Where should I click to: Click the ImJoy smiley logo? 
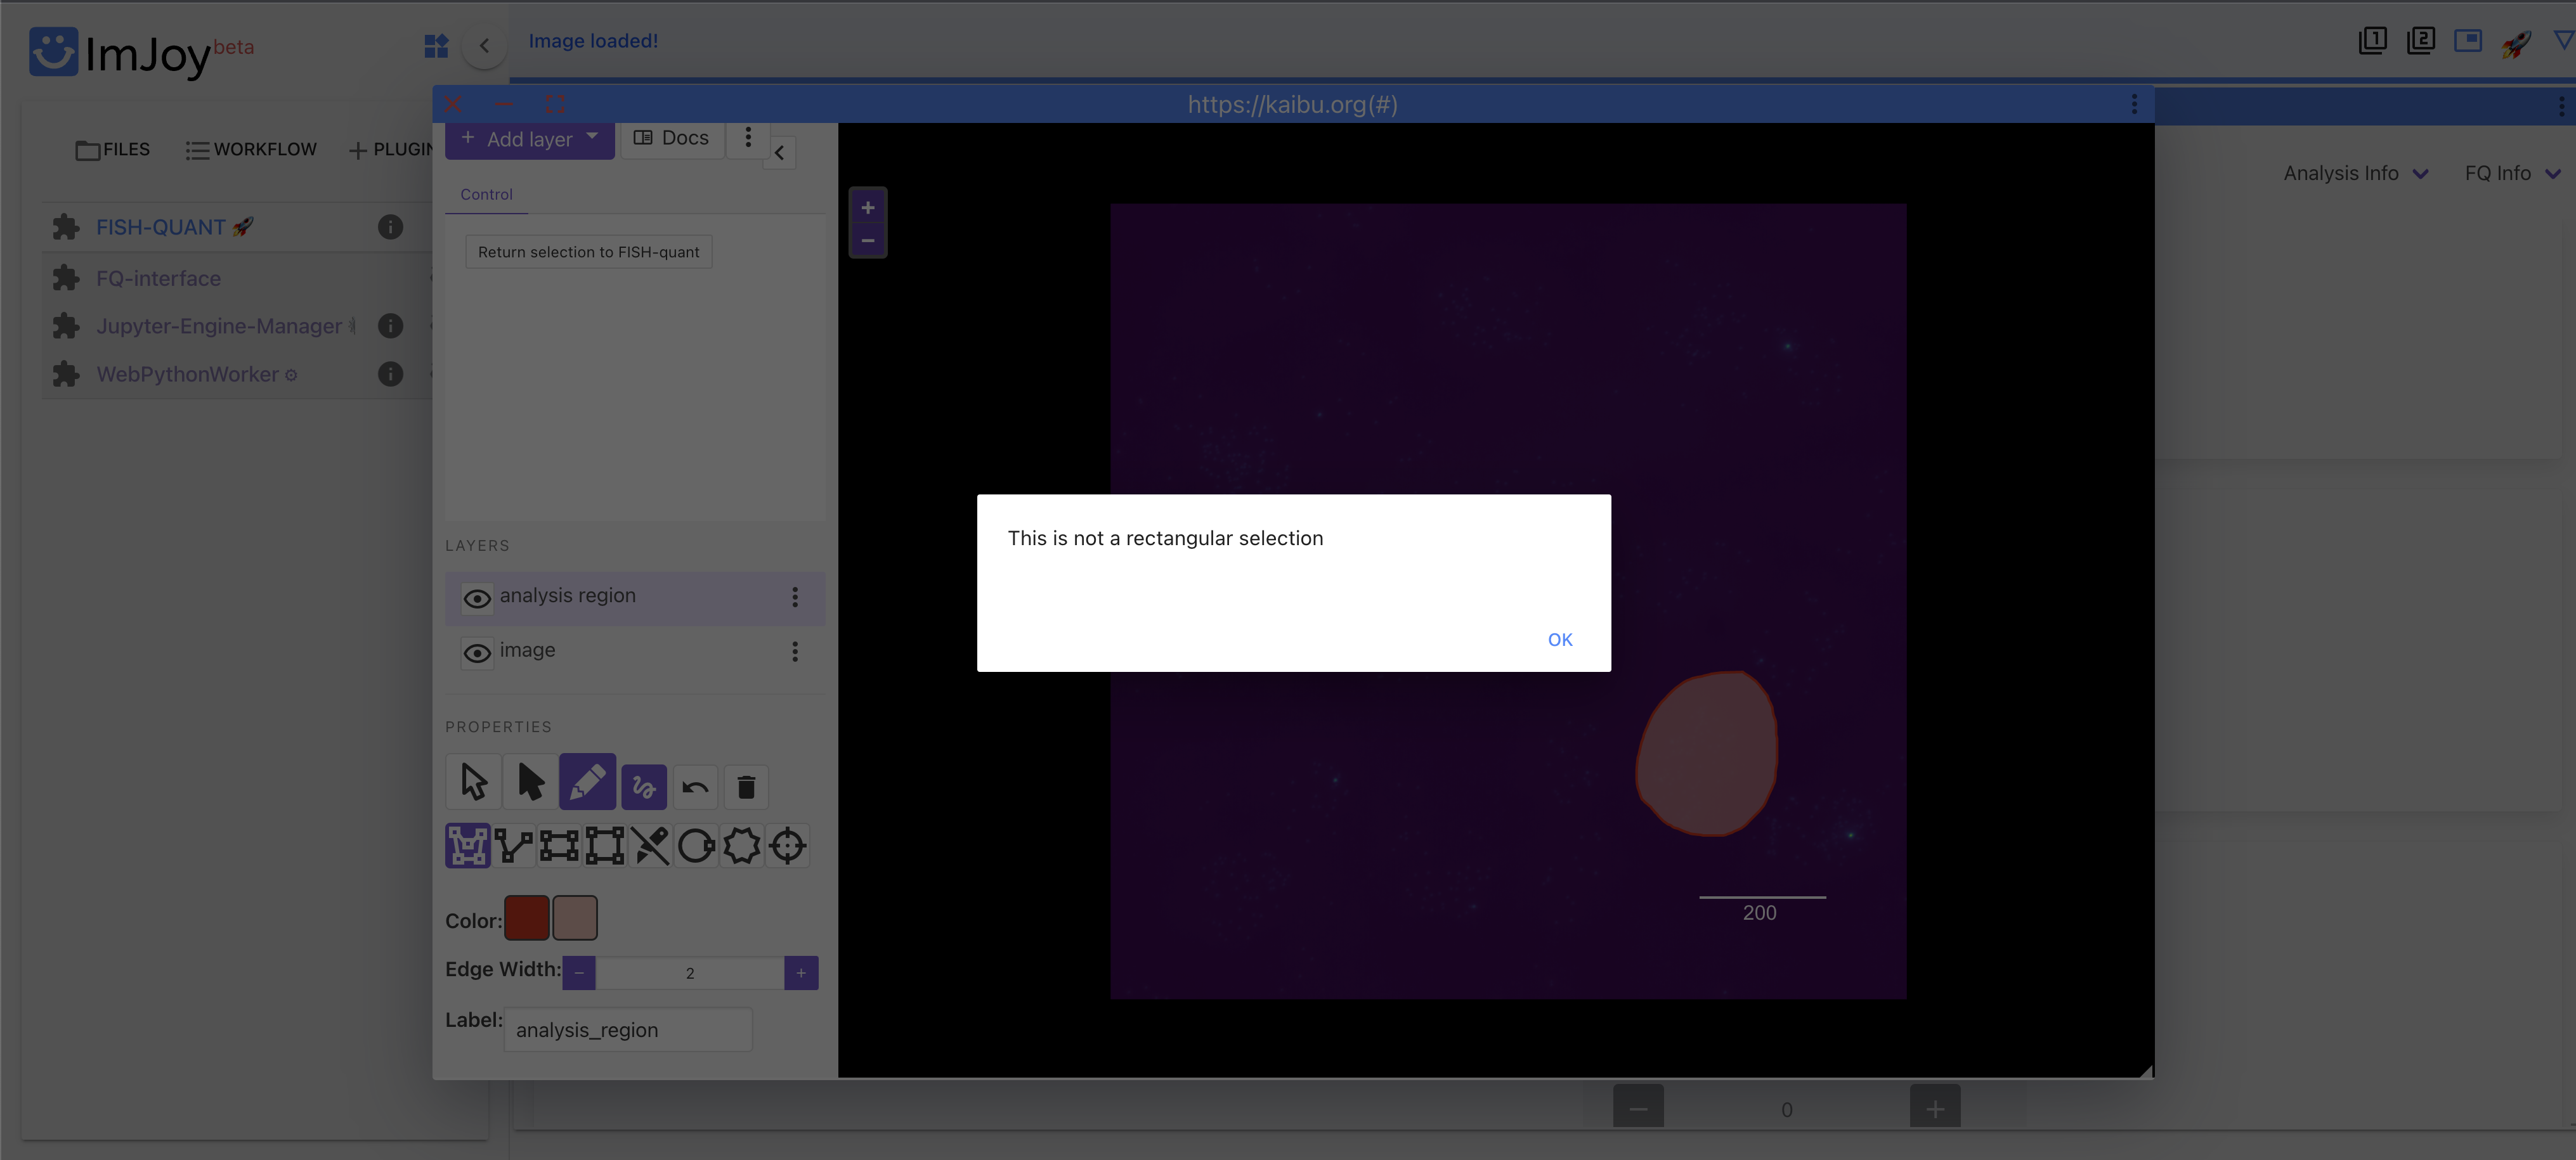click(53, 51)
